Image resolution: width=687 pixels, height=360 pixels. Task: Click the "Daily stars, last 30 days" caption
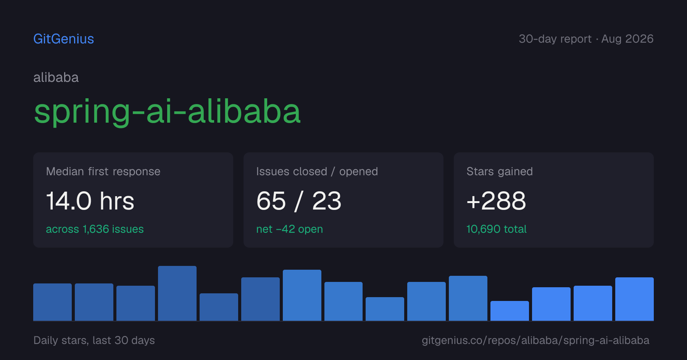point(94,340)
